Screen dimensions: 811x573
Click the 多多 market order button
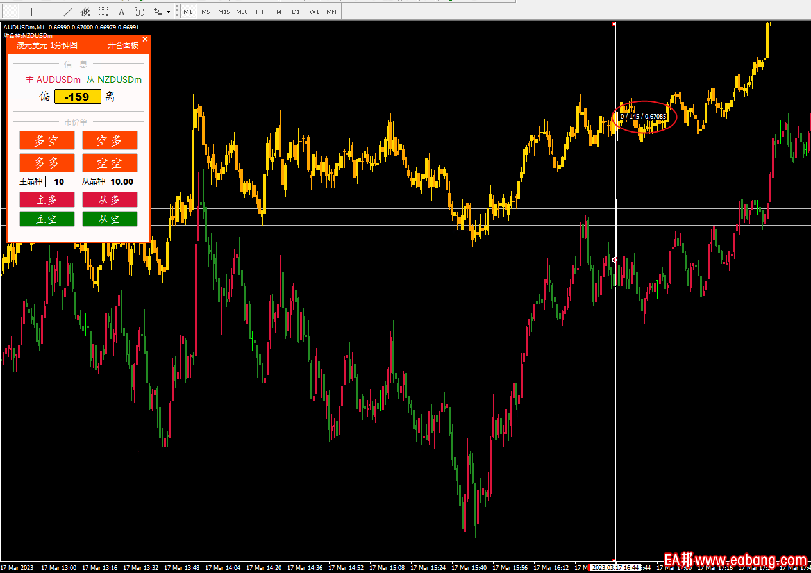pos(47,163)
